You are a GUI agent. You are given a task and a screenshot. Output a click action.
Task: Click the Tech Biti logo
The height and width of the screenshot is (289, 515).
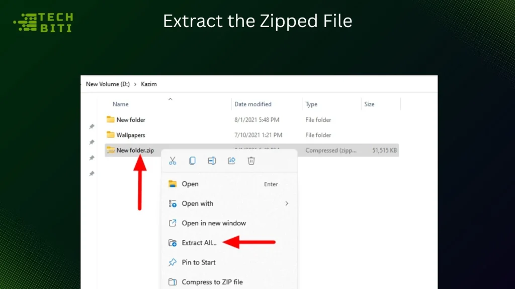pyautogui.click(x=42, y=21)
